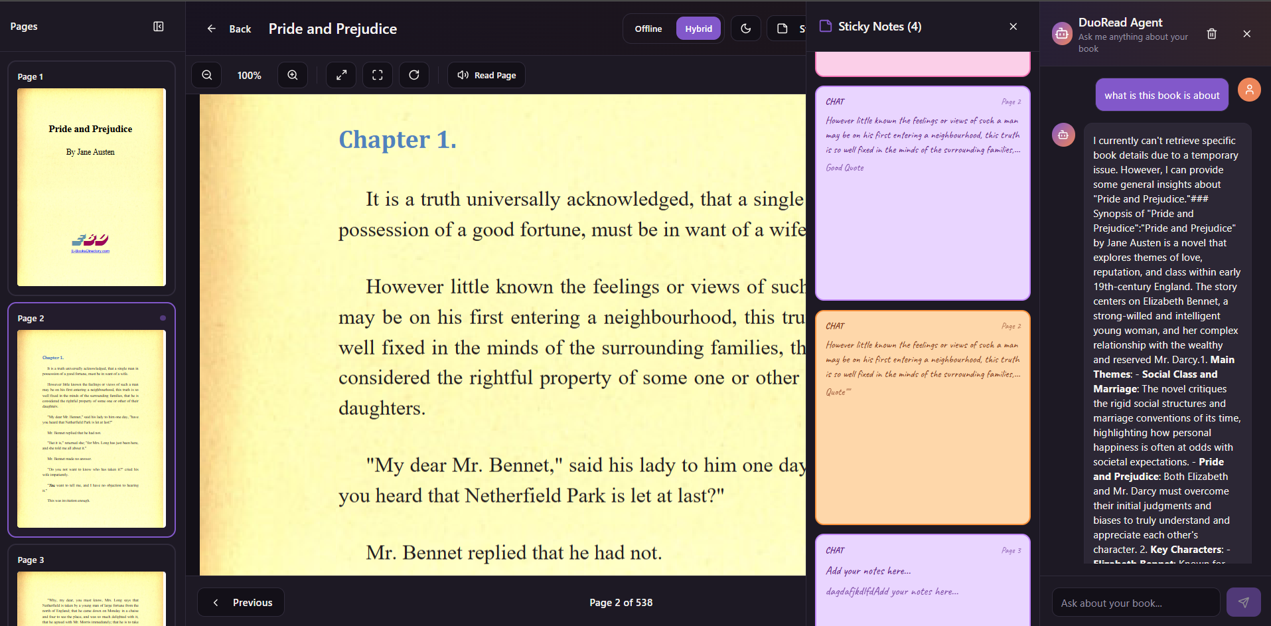Start Read Page audio
Image resolution: width=1271 pixels, height=626 pixels.
click(x=486, y=75)
